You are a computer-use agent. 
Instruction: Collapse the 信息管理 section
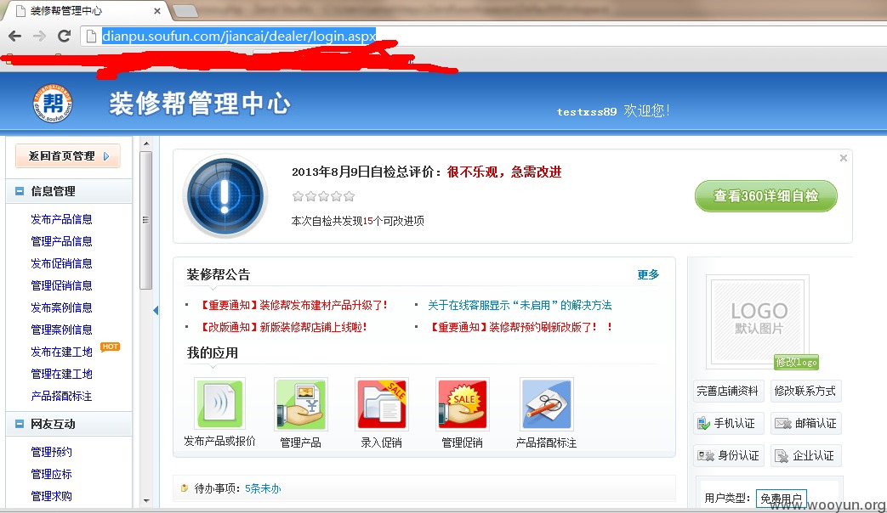click(x=20, y=191)
